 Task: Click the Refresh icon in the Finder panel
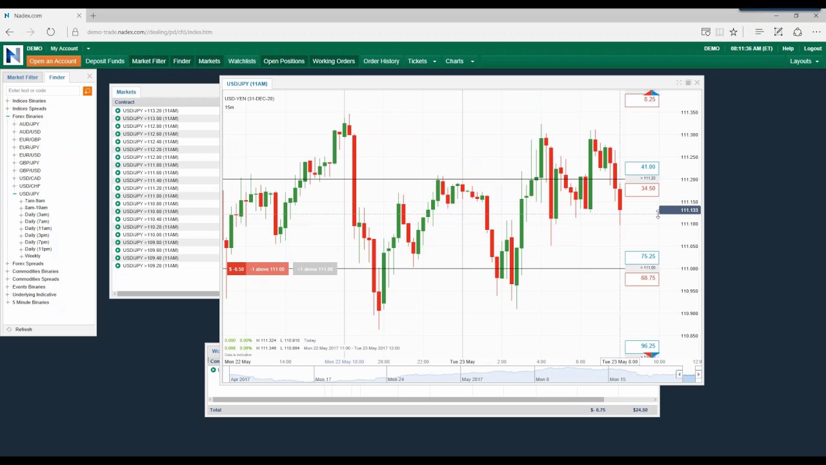(9, 329)
